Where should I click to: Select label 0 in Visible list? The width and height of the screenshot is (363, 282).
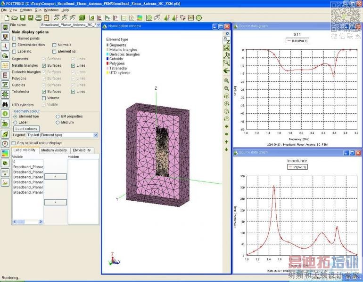(x=27, y=162)
